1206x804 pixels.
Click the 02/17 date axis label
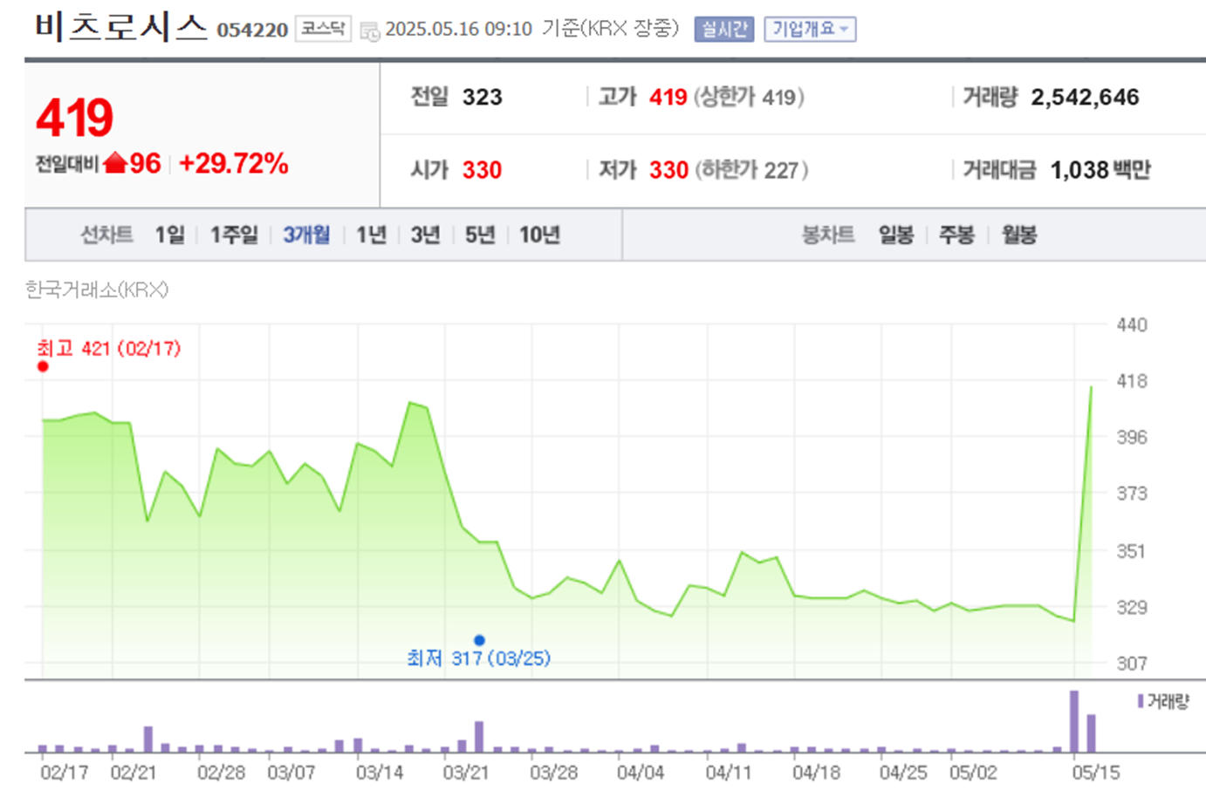65,773
